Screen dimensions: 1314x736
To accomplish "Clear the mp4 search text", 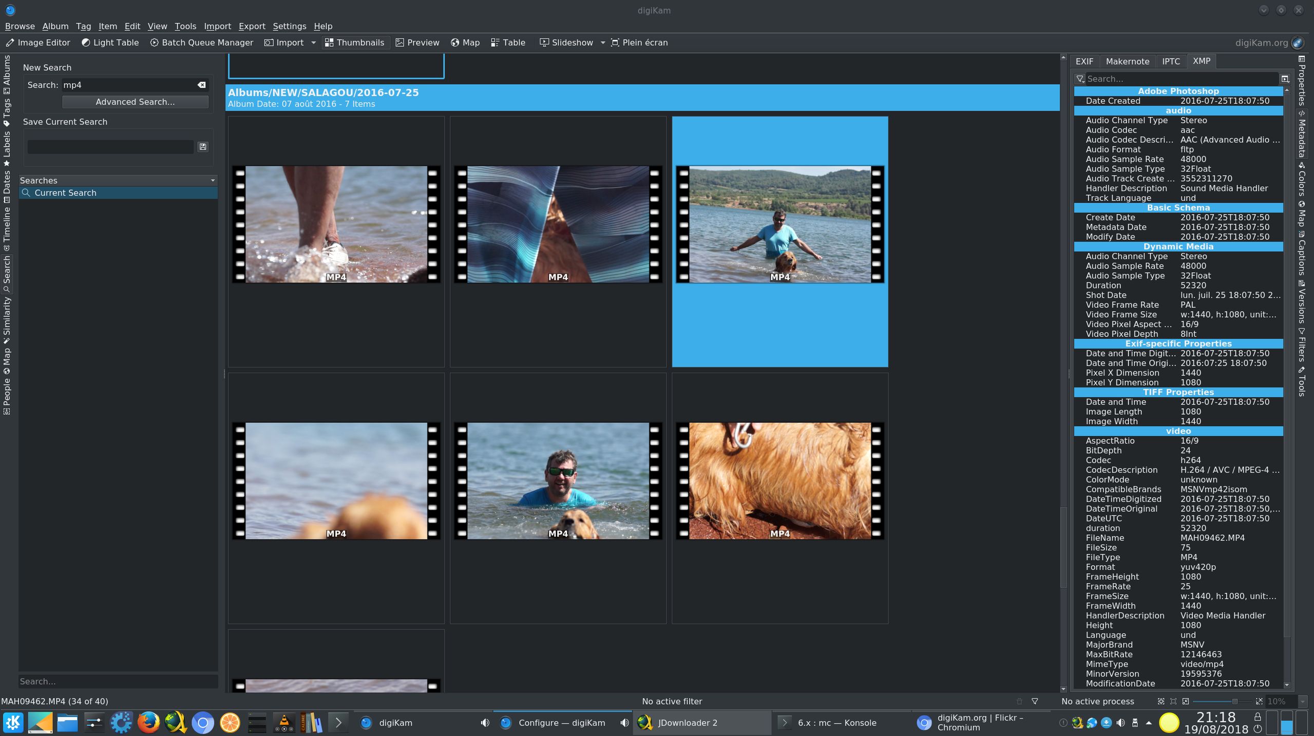I will (202, 85).
